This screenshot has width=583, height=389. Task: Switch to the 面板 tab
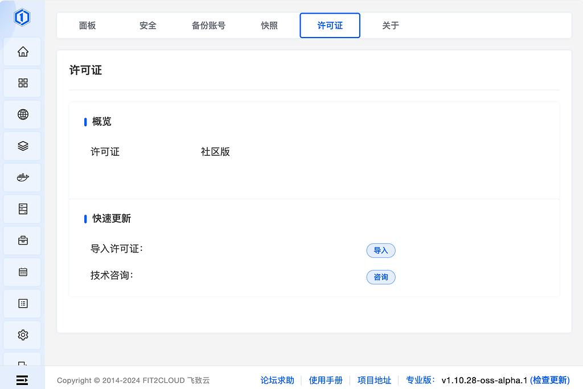click(x=87, y=25)
